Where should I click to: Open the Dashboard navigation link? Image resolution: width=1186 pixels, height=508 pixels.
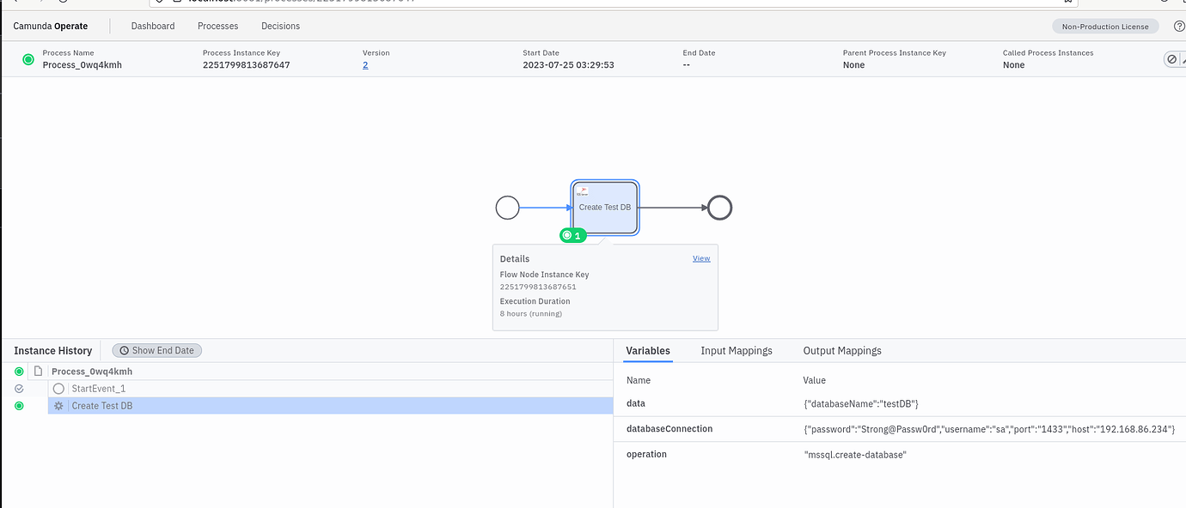click(153, 26)
